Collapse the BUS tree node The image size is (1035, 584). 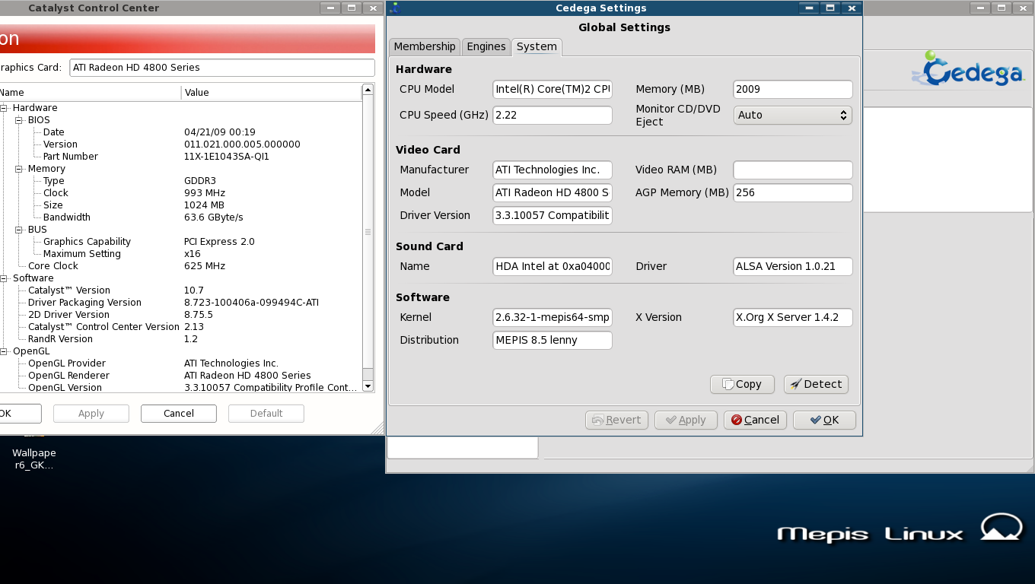click(19, 230)
